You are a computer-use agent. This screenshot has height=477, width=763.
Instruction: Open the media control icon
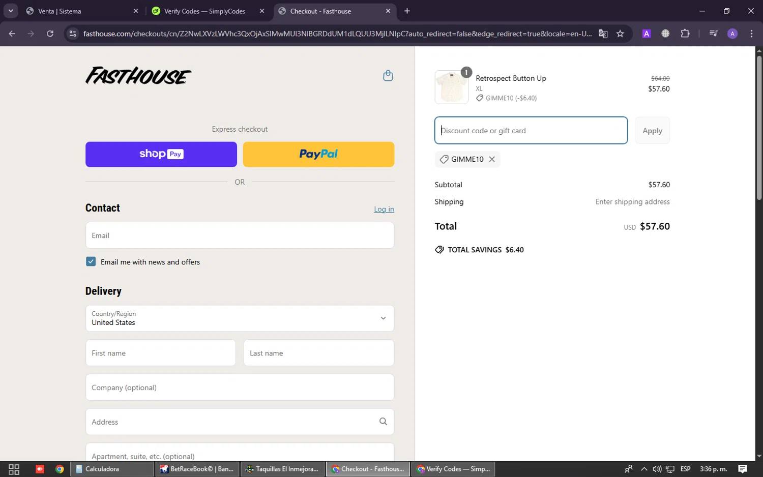(x=713, y=34)
